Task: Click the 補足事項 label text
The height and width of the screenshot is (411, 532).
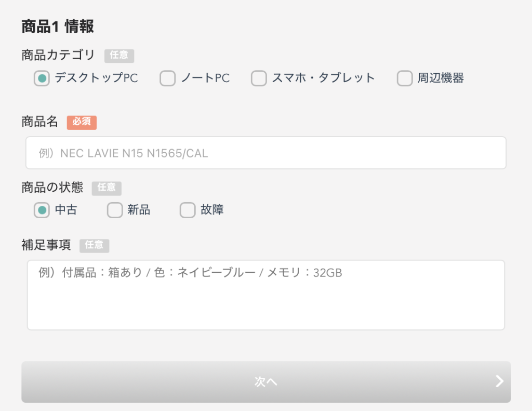Action: pos(46,245)
